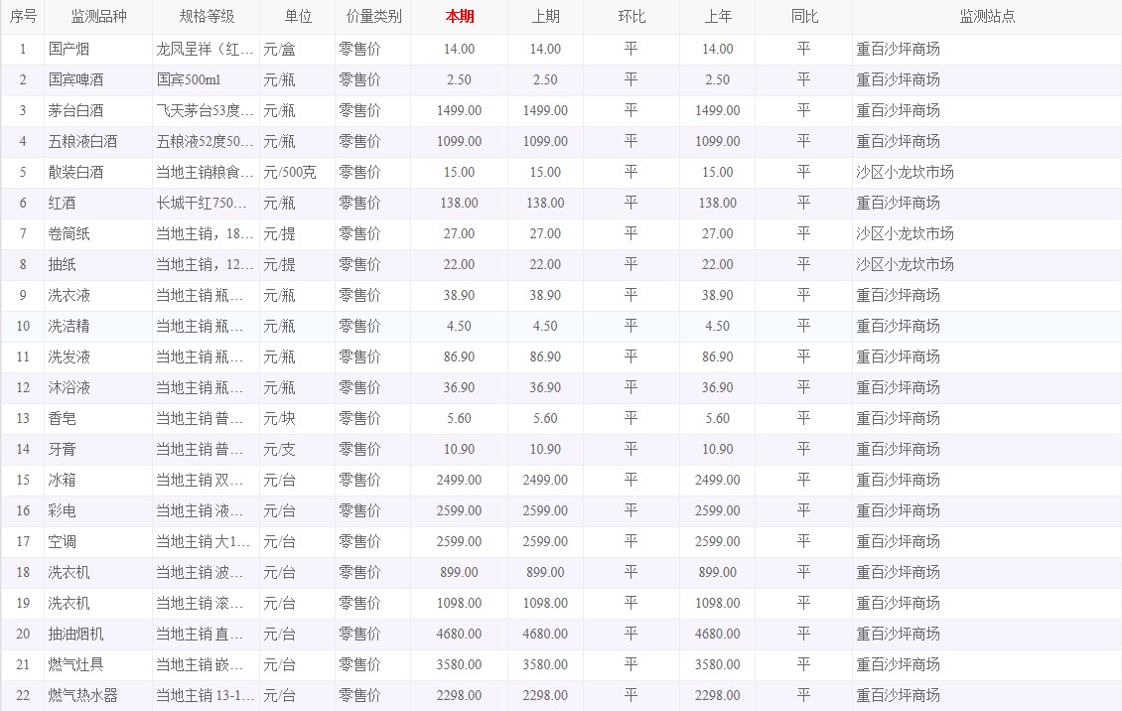This screenshot has height=711, width=1122.
Task: Select the 洗洁精 cell
Action: [69, 326]
